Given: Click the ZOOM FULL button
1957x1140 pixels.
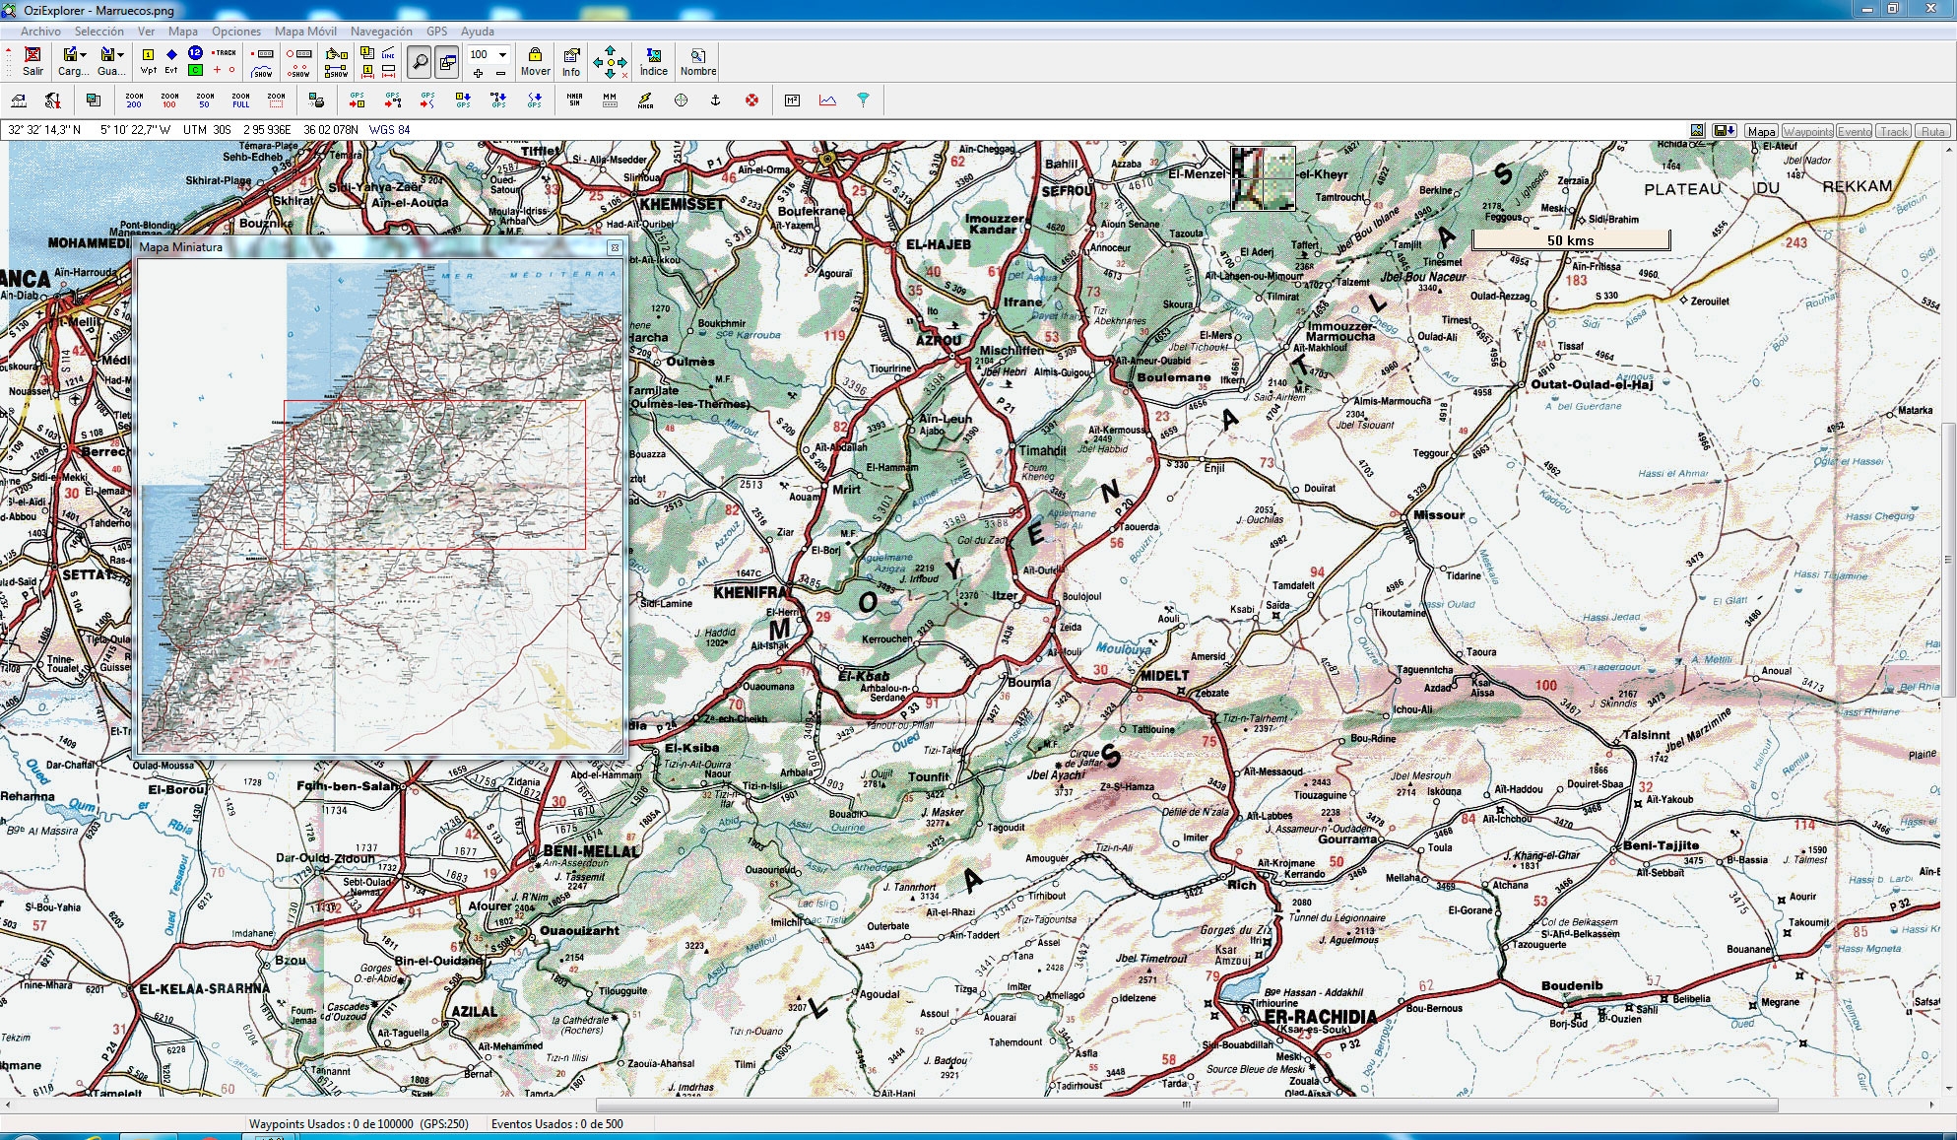Looking at the screenshot, I should (240, 100).
